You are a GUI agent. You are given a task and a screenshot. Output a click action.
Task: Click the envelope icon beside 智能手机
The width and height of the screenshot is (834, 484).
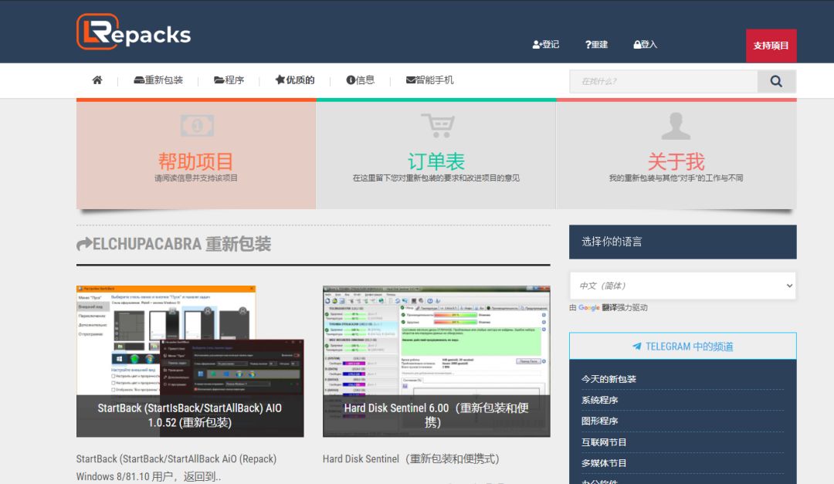pos(409,80)
